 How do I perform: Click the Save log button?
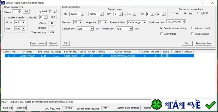coord(7,108)
